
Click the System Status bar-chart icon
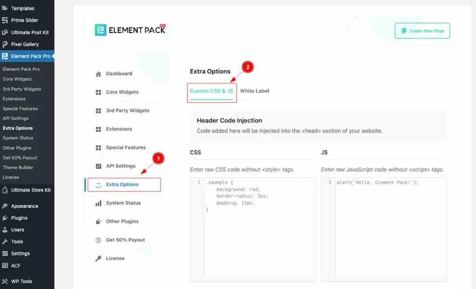coord(98,203)
